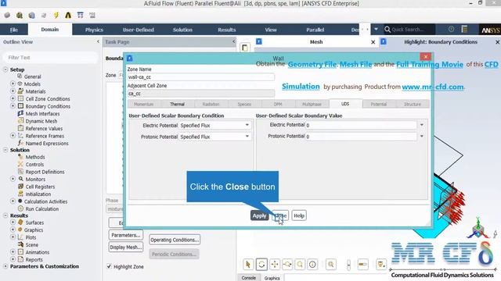Switch to the Parallel ribbon tab
Image resolution: width=501 pixels, height=281 pixels.
pyautogui.click(x=315, y=30)
